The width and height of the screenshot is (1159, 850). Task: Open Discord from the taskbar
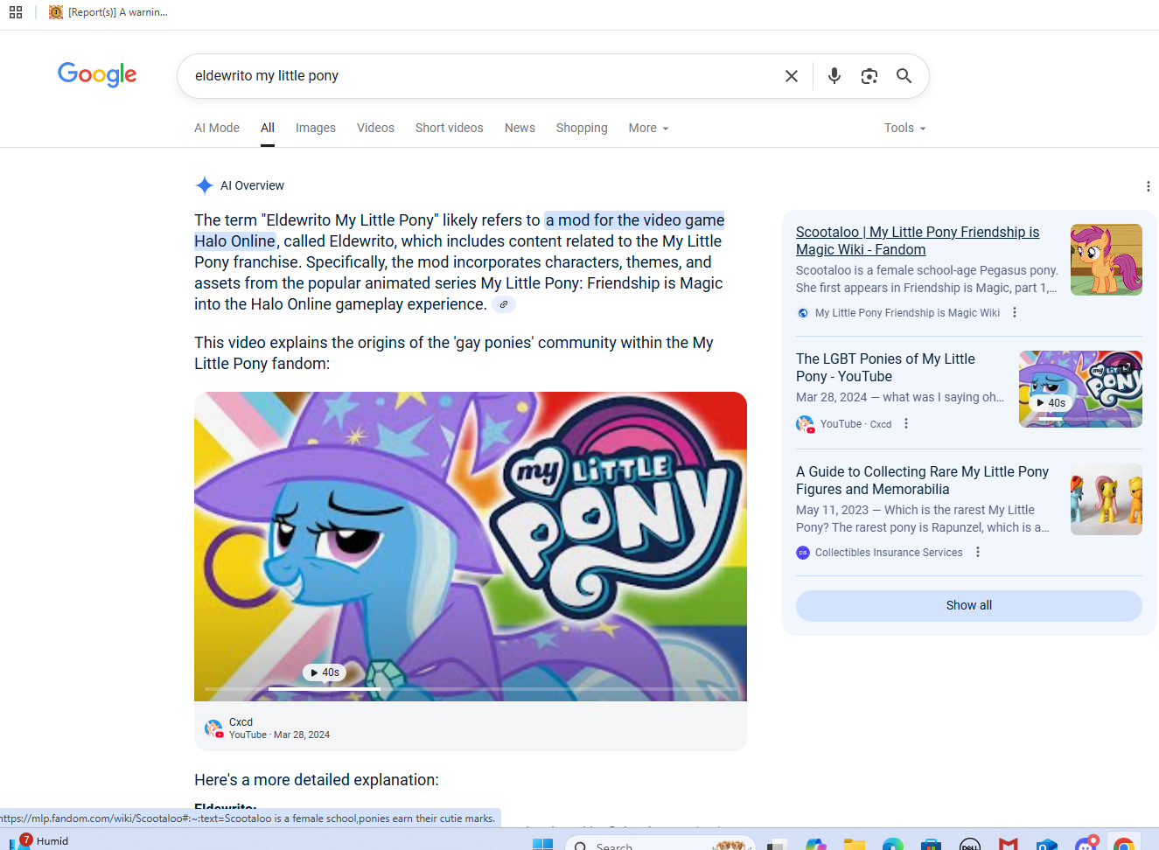tap(1086, 844)
